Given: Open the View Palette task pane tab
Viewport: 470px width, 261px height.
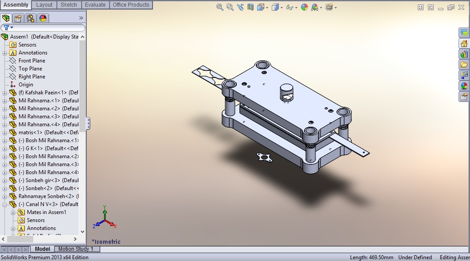Looking at the screenshot, I should (x=464, y=75).
